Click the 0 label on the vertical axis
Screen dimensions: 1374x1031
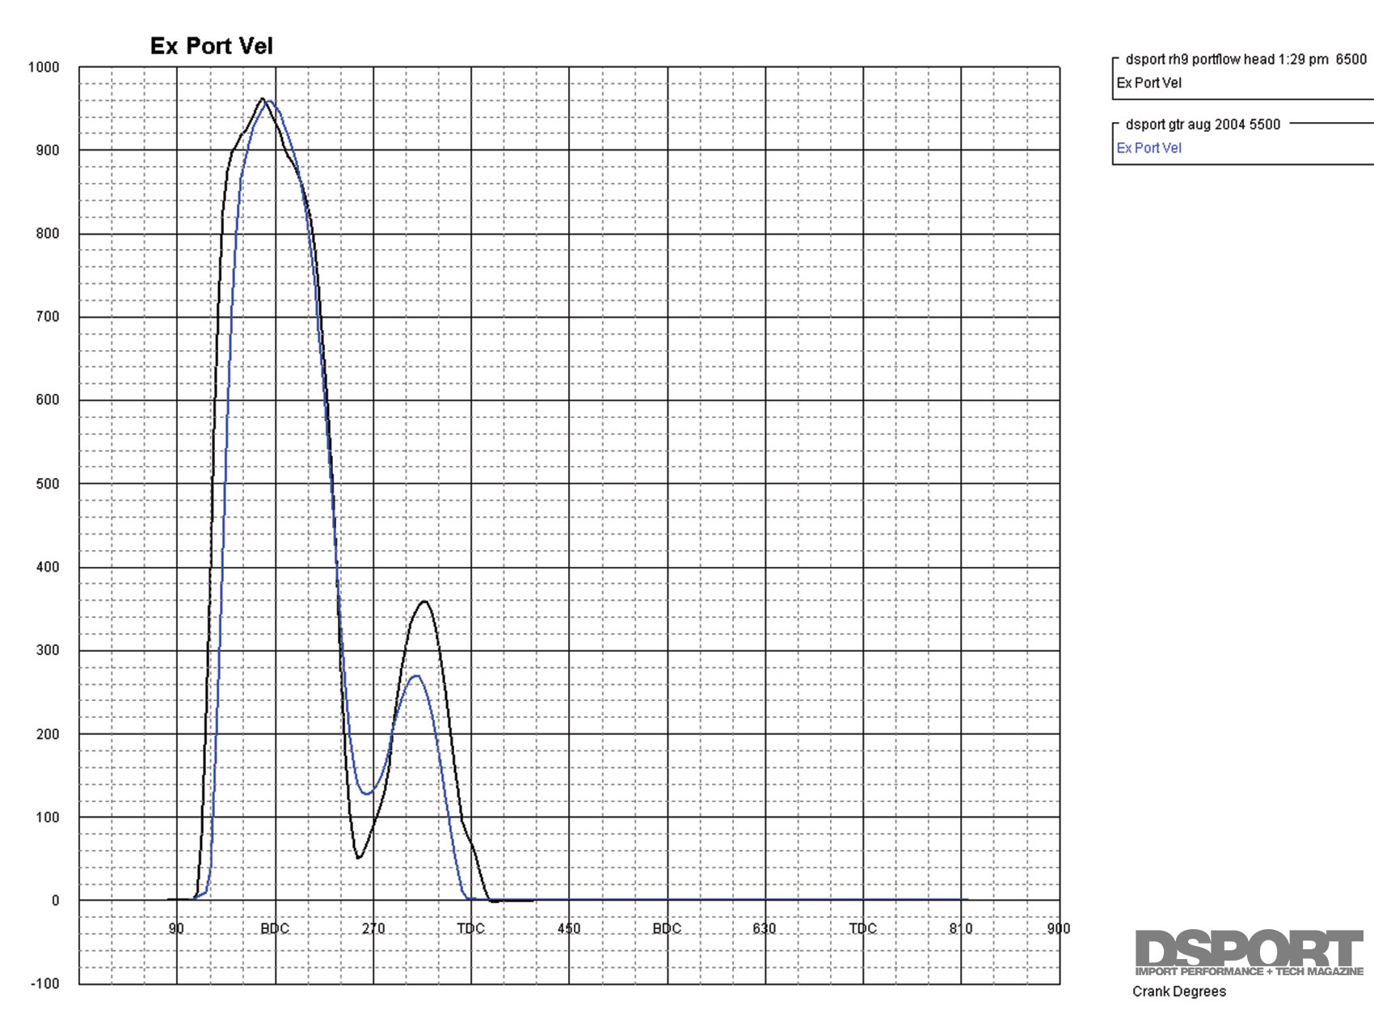[55, 900]
